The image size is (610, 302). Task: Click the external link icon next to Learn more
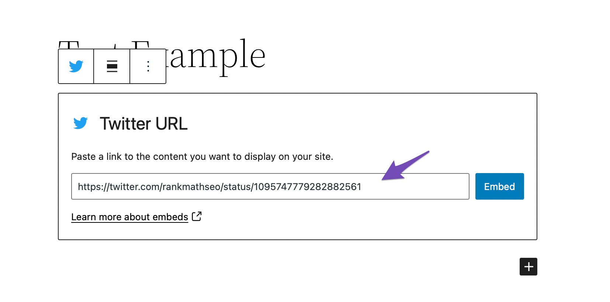(197, 217)
